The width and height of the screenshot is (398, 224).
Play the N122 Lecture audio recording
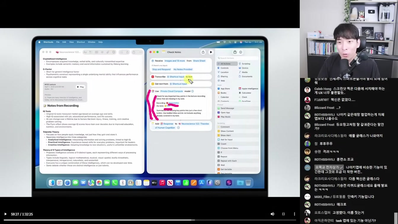point(81,87)
